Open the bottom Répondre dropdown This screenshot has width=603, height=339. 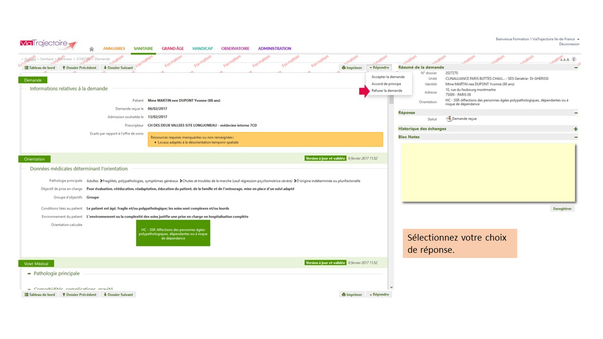coord(379,295)
